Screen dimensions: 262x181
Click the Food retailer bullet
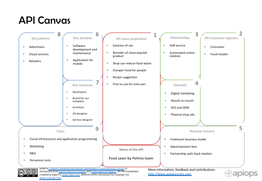click(219, 54)
